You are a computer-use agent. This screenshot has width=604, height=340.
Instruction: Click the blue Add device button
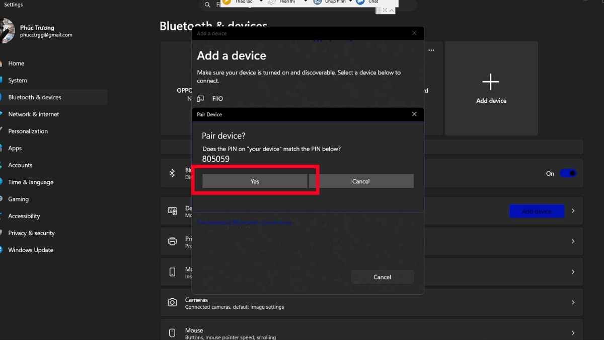(537, 211)
